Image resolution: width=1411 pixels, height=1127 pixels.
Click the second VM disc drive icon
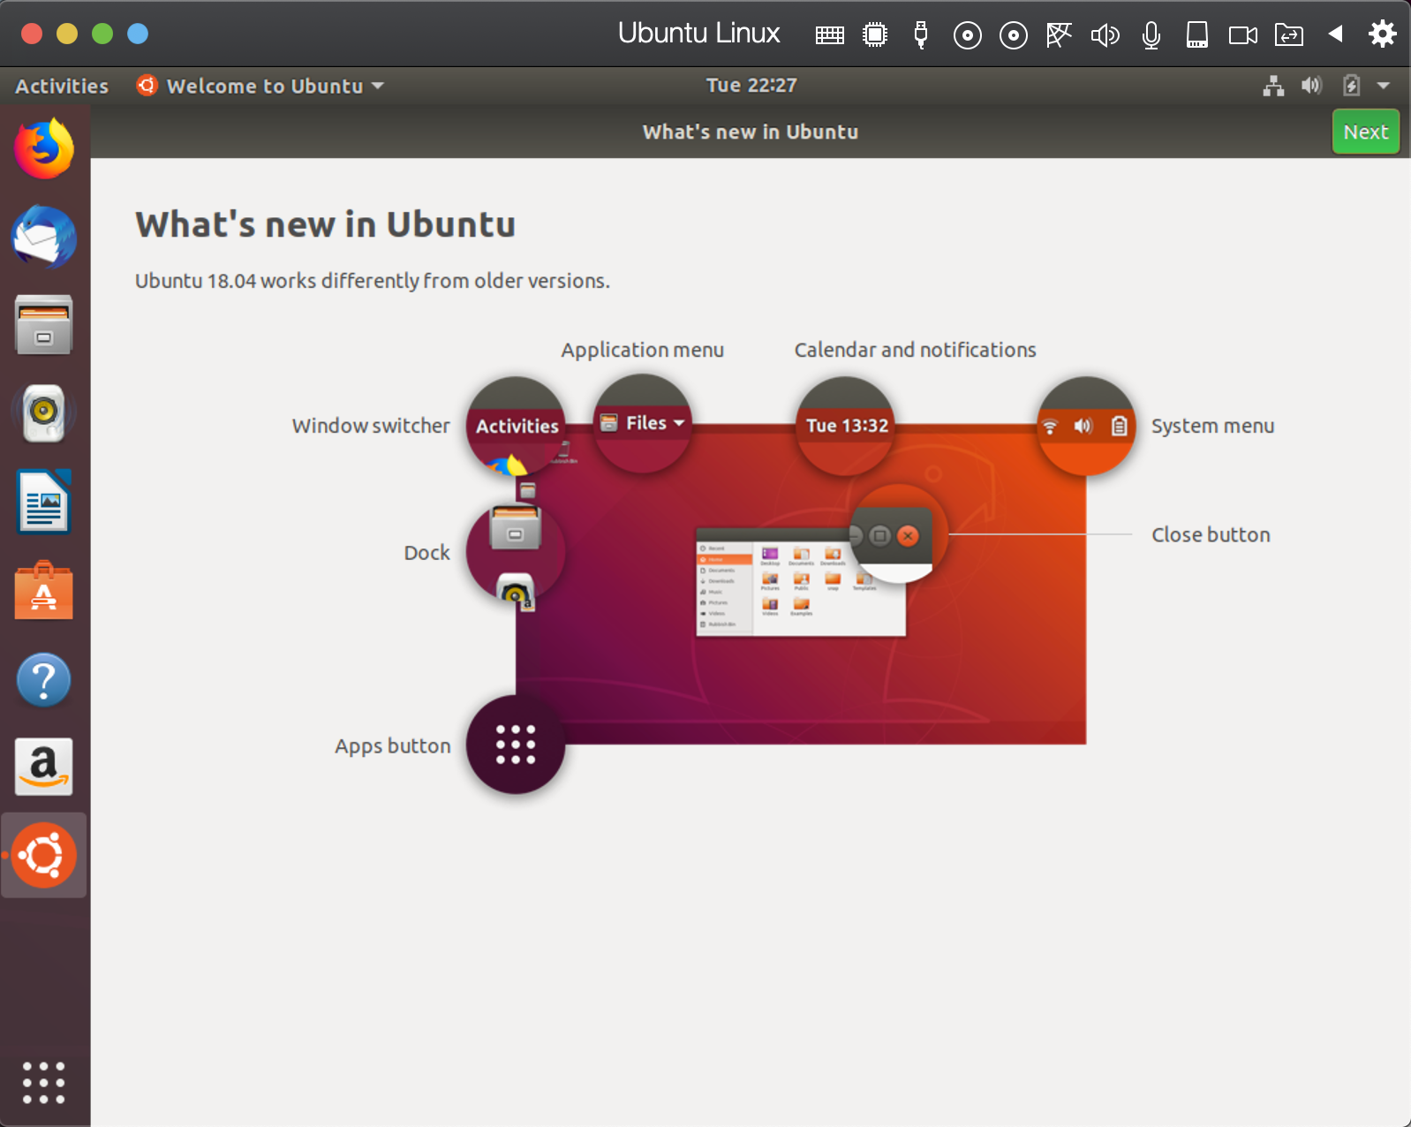1014,35
